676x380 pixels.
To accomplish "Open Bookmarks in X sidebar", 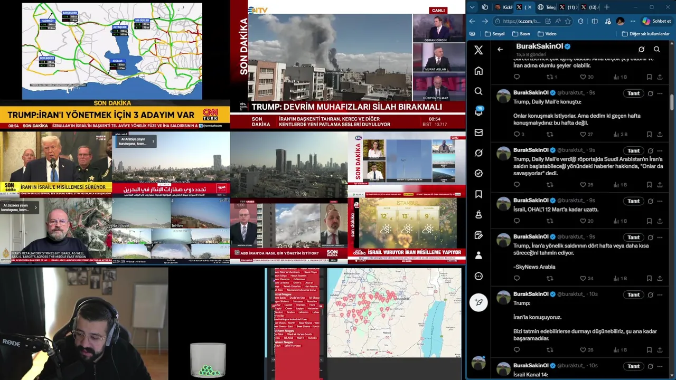I will point(478,194).
